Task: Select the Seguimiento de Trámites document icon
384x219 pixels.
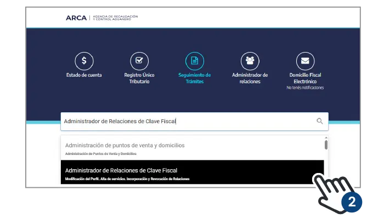Action: [x=194, y=60]
